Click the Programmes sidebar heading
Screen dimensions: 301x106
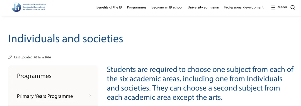point(34,76)
